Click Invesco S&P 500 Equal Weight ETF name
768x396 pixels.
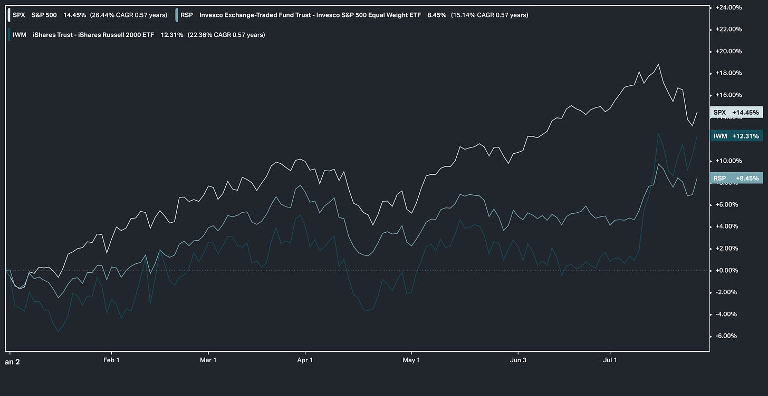pyautogui.click(x=310, y=15)
